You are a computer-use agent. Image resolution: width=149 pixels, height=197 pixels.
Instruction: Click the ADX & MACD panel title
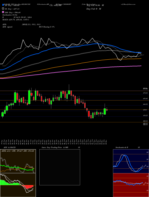pyautogui.click(x=10, y=147)
